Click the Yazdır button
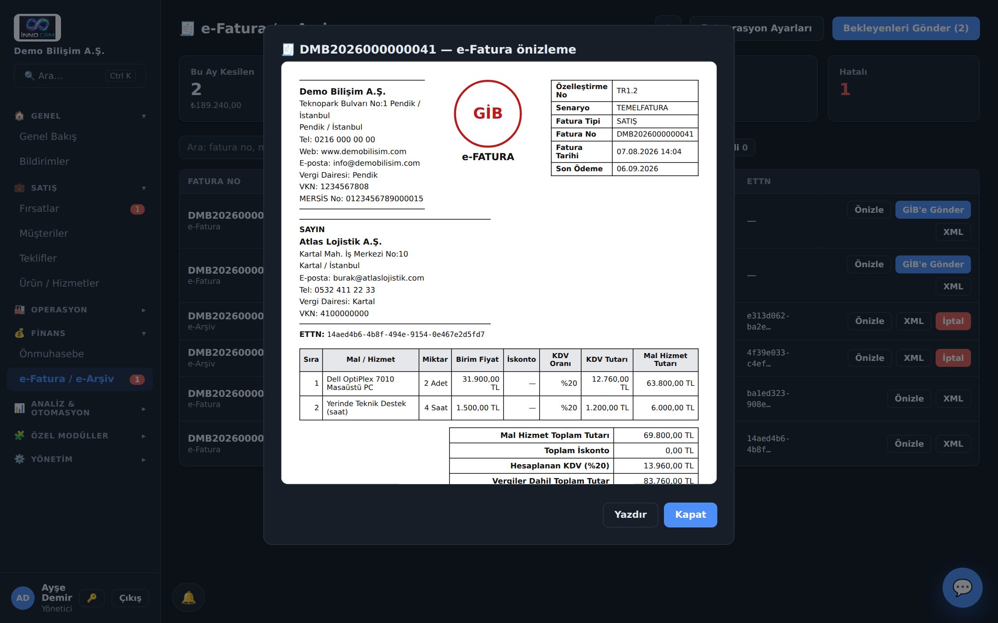998x623 pixels. [630, 515]
